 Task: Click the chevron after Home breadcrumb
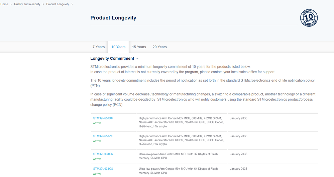pyautogui.click(x=11, y=4)
